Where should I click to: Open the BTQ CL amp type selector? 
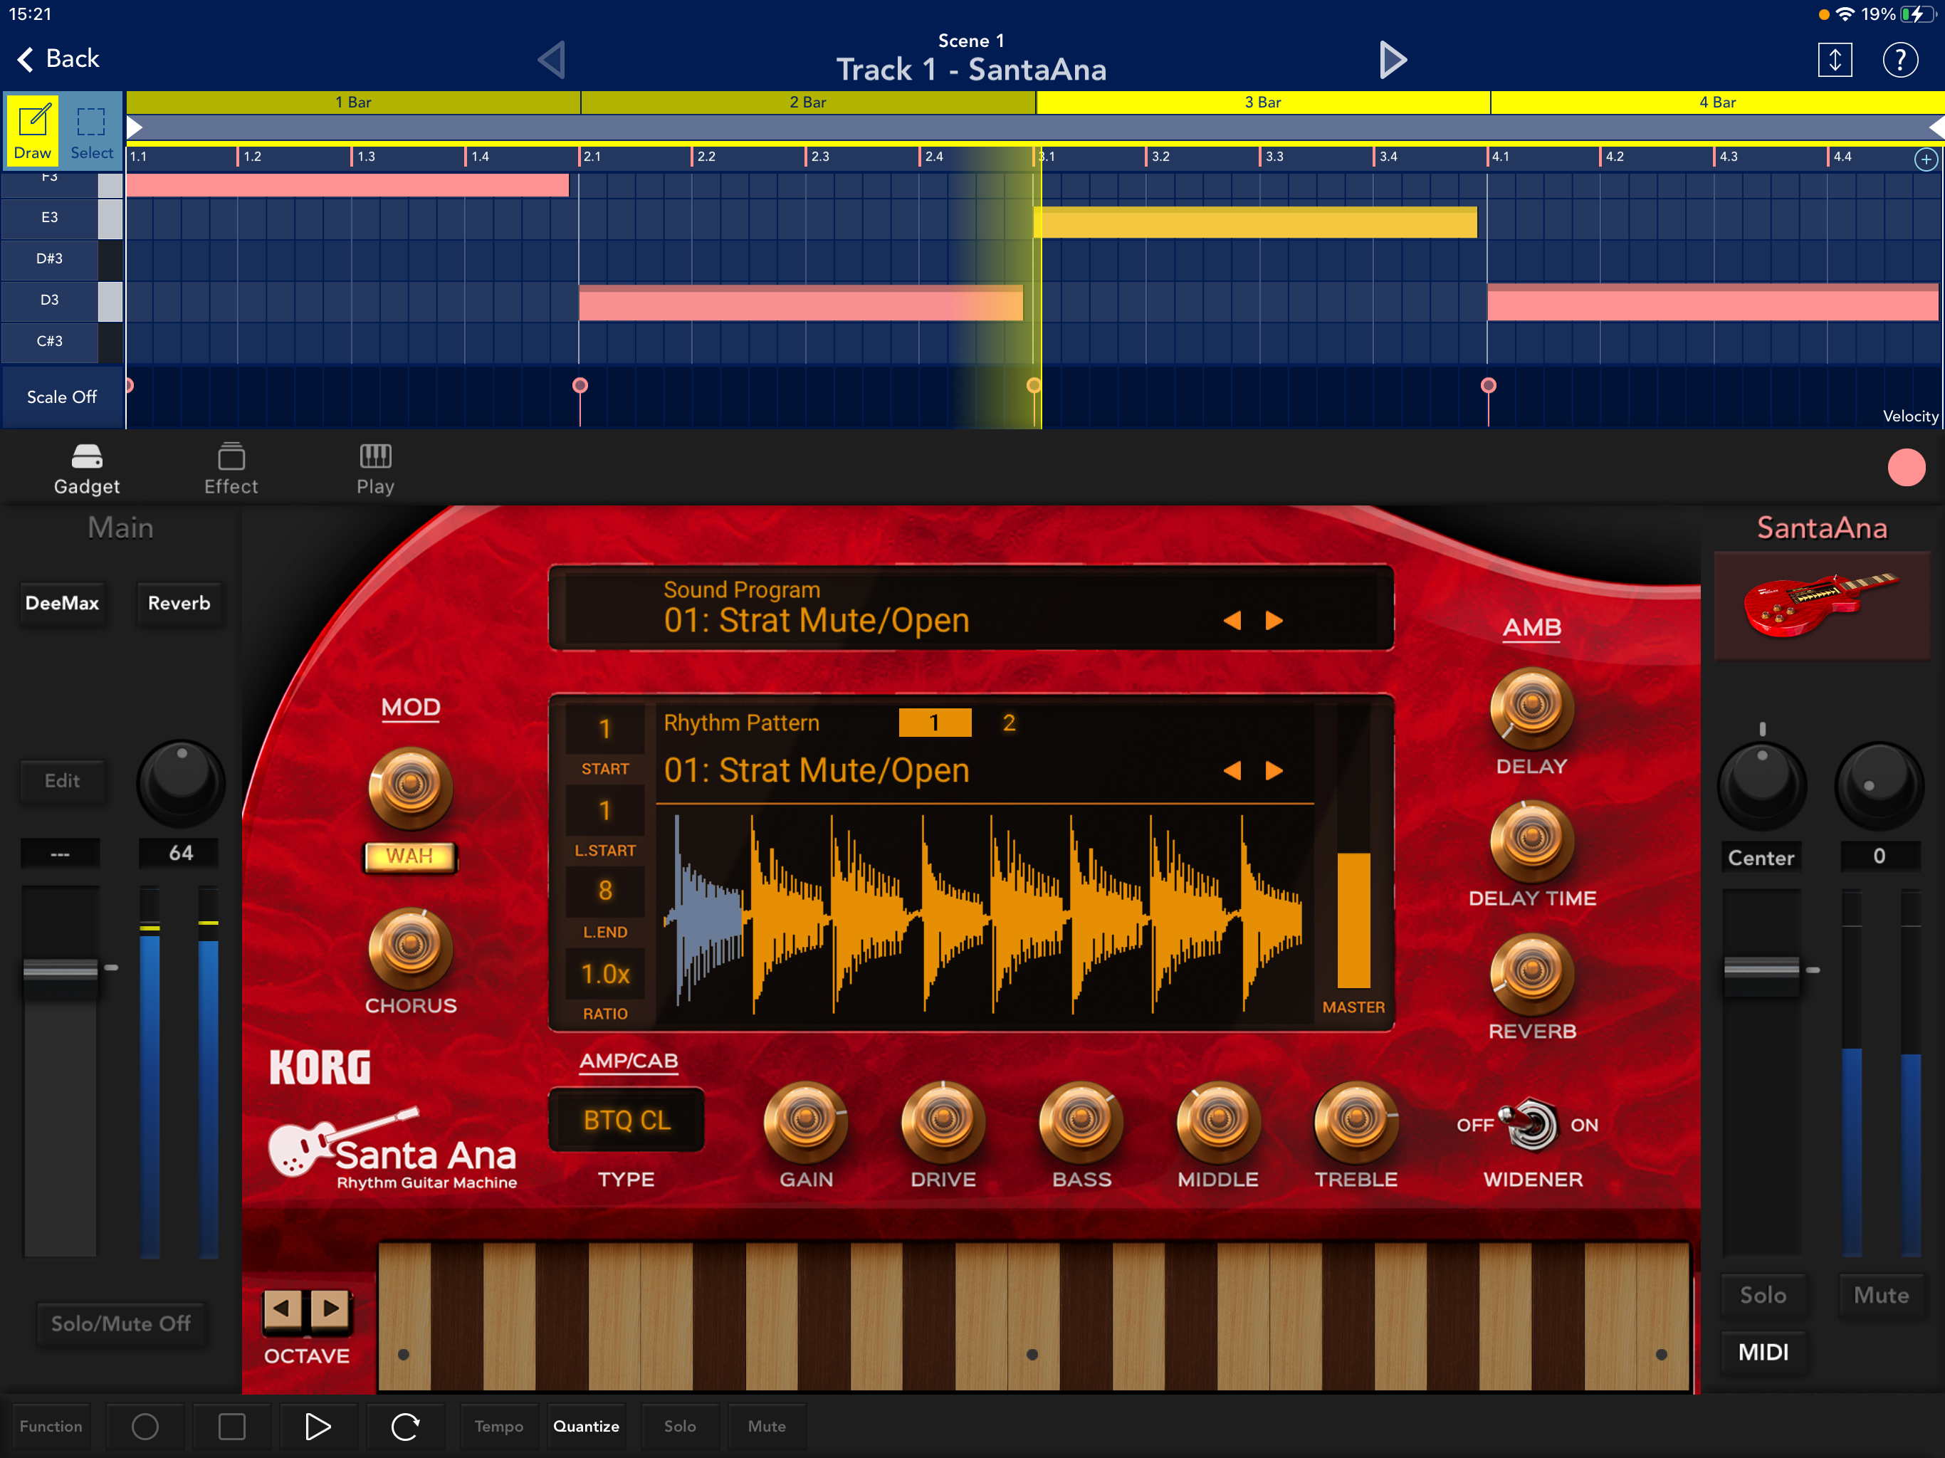click(626, 1121)
